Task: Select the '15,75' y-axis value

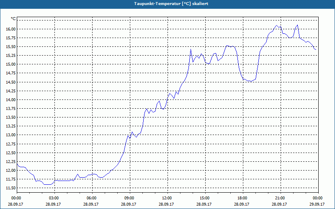Action: [x=11, y=38]
